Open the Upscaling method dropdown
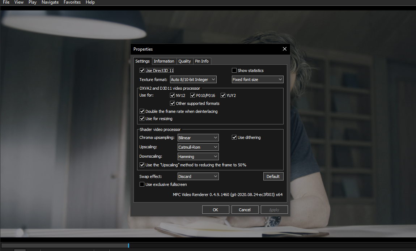416x251 pixels. coord(216,147)
